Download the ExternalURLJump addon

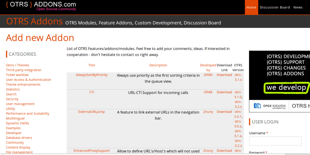pos(224,112)
